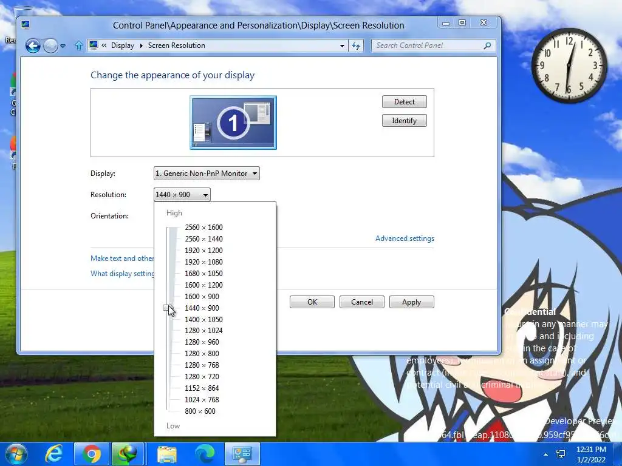Select the monitor 1 preview thumbnail
622x466 pixels.
click(x=233, y=123)
